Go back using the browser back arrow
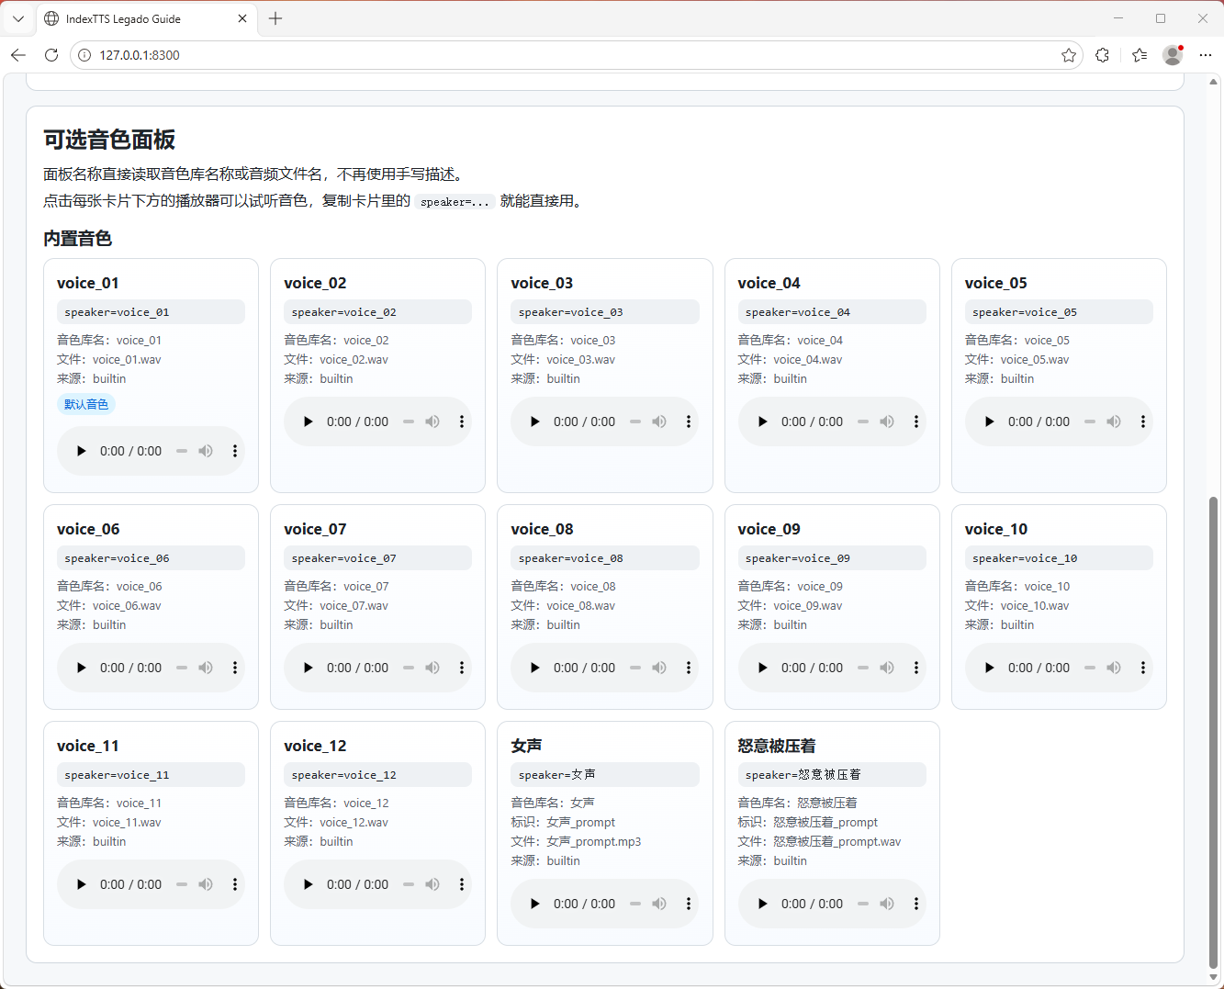The image size is (1224, 989). [18, 55]
